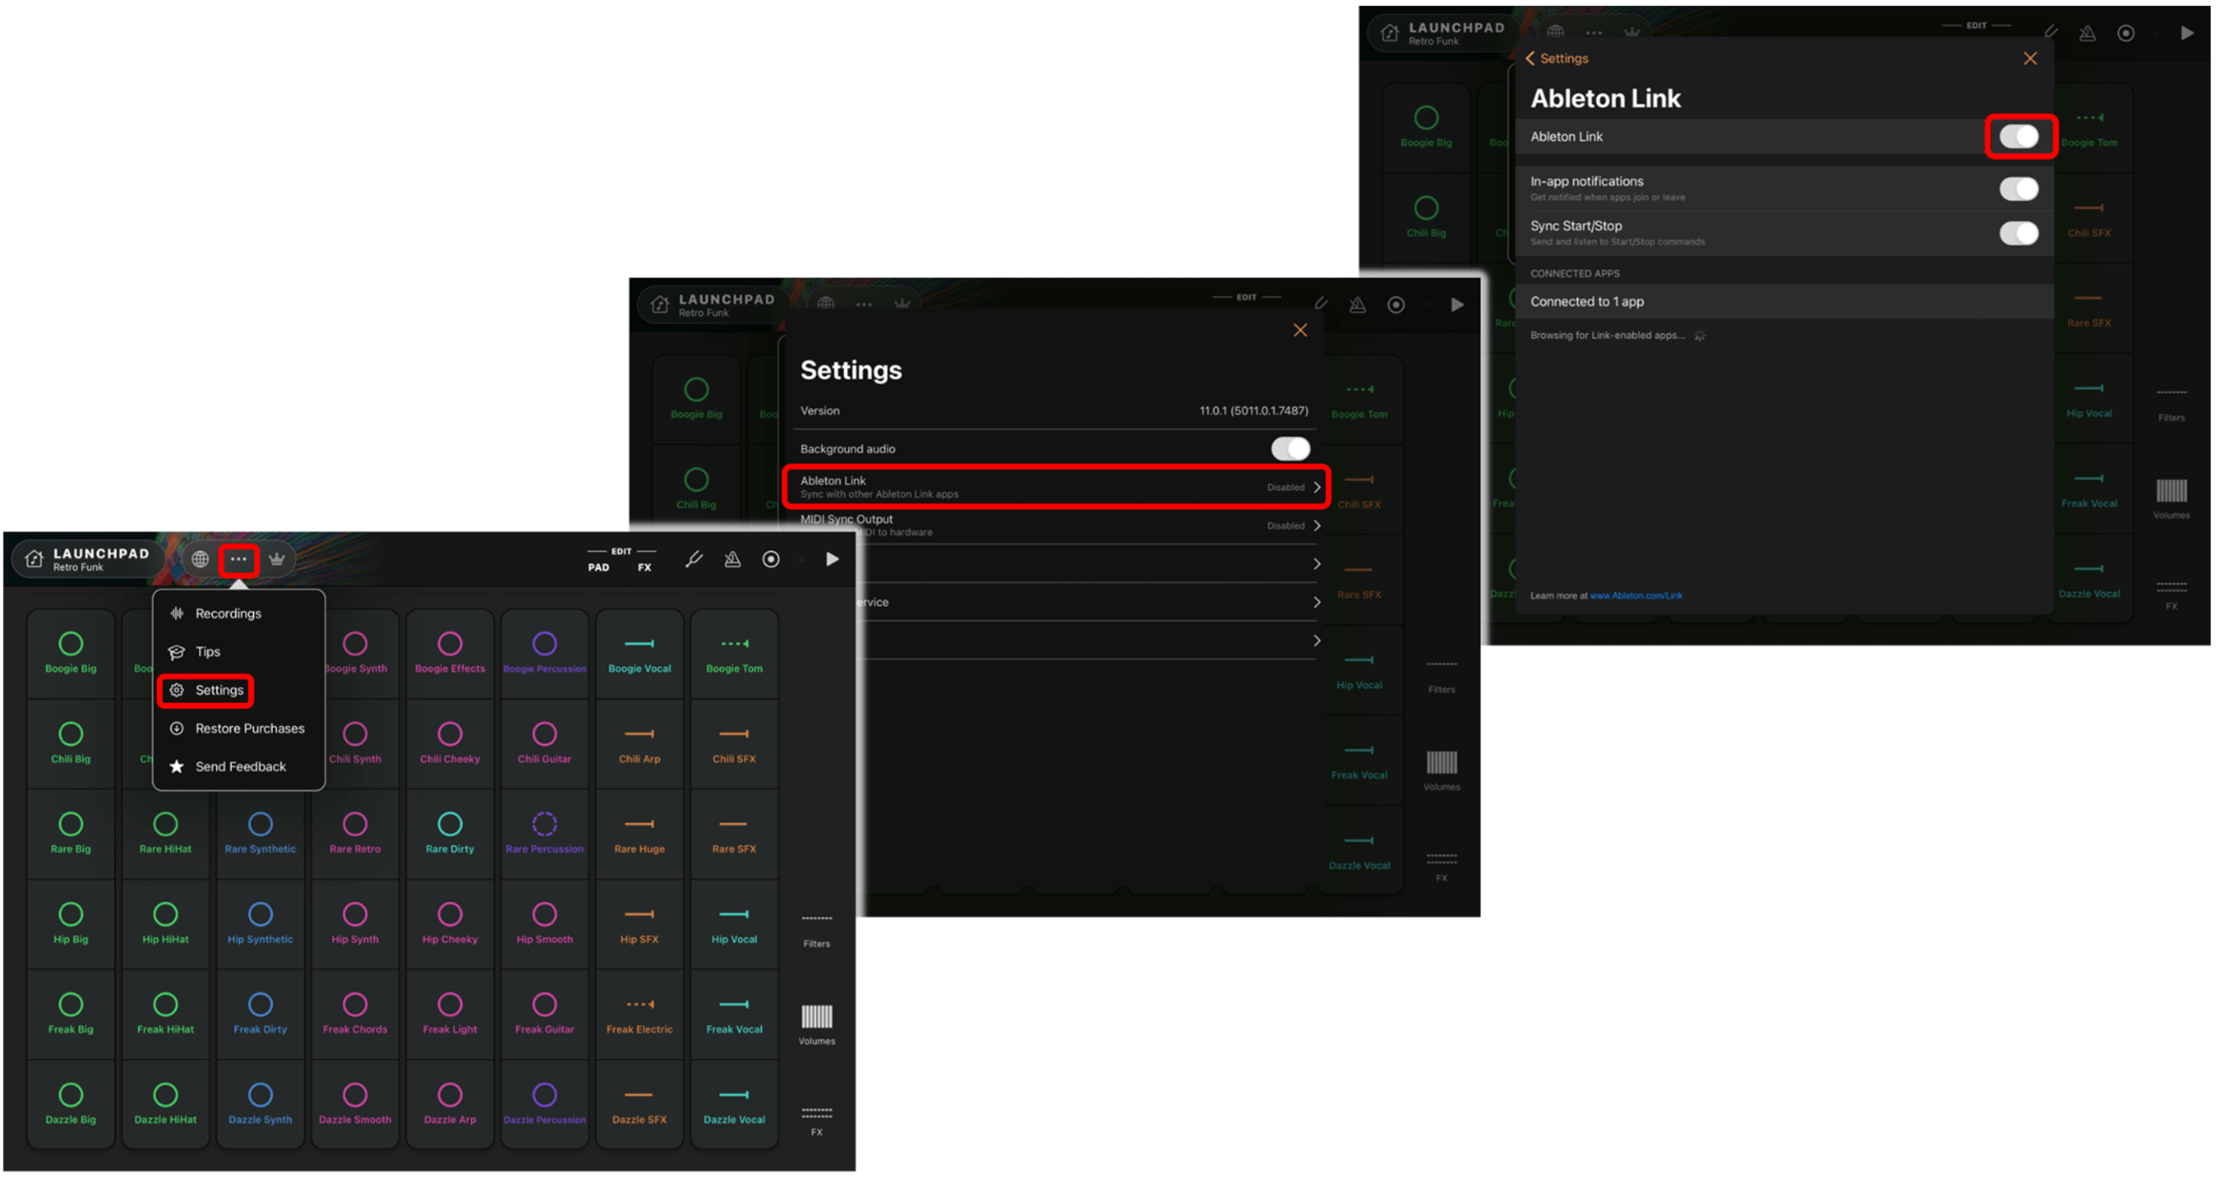Image resolution: width=2218 pixels, height=1177 pixels.
Task: Trigger Hip Vocal pad in Settings window
Action: (1359, 670)
